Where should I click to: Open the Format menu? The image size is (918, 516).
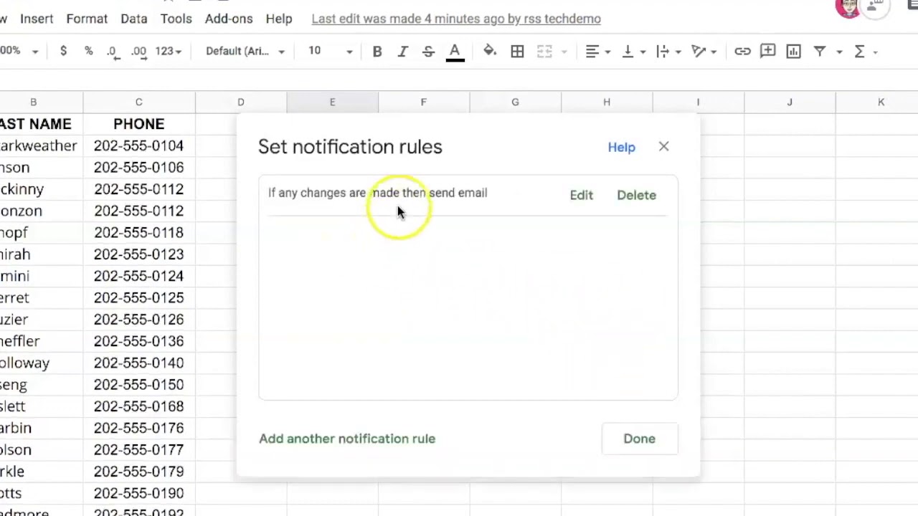[87, 19]
